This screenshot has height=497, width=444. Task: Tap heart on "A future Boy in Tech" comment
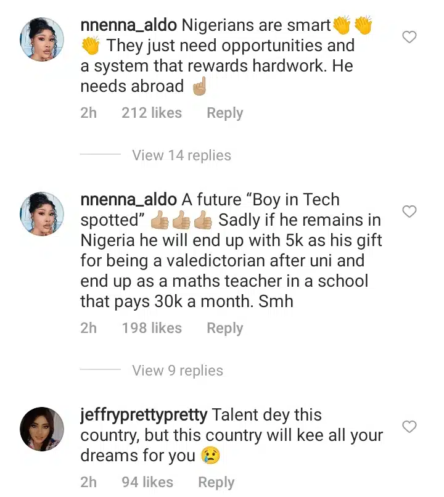[x=409, y=212]
